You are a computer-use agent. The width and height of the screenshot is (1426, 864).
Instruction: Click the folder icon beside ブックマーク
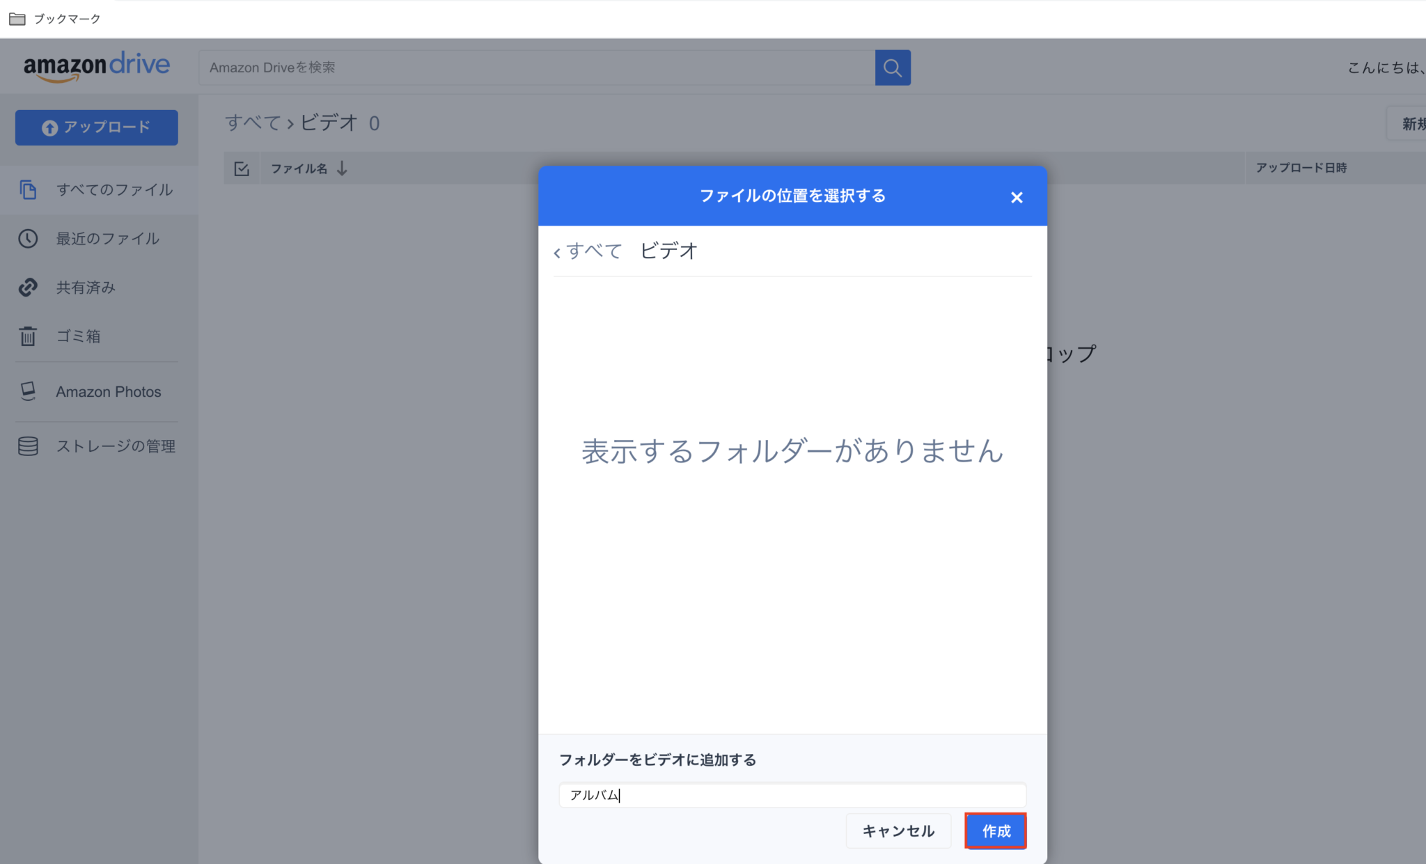17,19
